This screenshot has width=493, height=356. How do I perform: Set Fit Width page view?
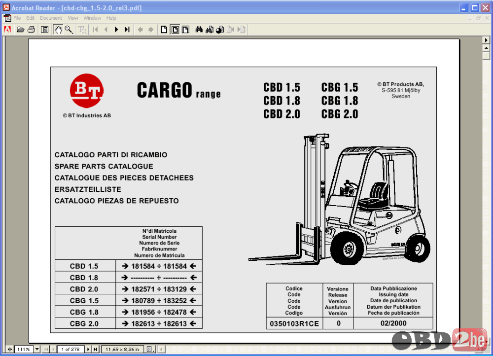pyautogui.click(x=185, y=30)
